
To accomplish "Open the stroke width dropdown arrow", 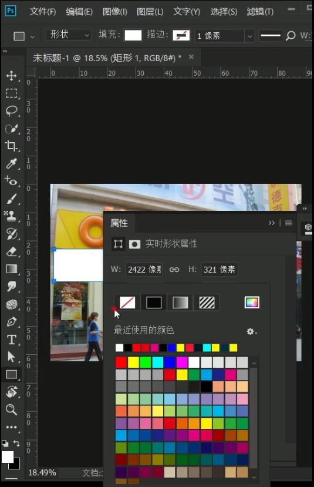I will click(249, 36).
